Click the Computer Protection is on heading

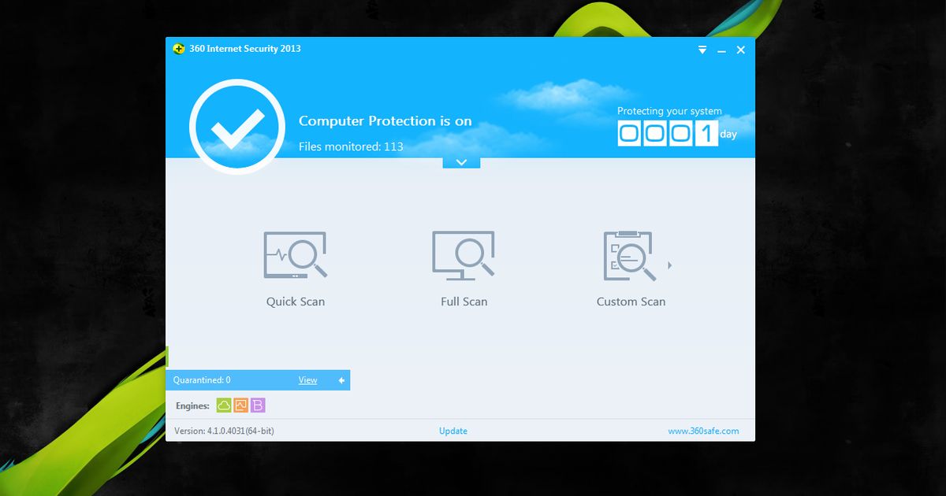385,120
